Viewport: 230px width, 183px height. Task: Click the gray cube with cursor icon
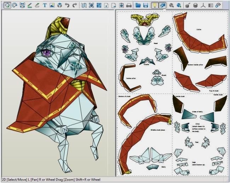[x=171, y=6]
